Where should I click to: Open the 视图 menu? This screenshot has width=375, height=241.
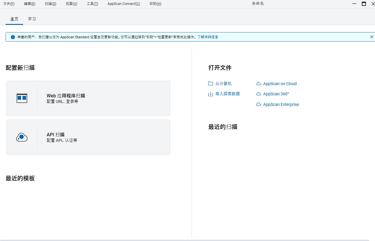pos(71,4)
